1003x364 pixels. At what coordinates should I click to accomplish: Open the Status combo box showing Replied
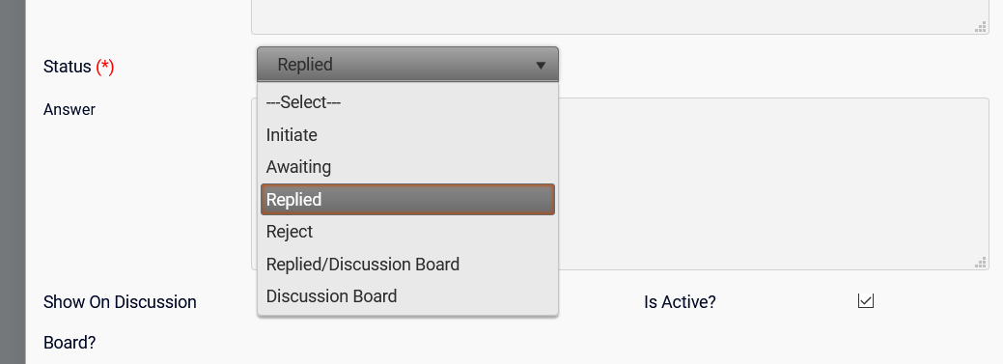407,64
